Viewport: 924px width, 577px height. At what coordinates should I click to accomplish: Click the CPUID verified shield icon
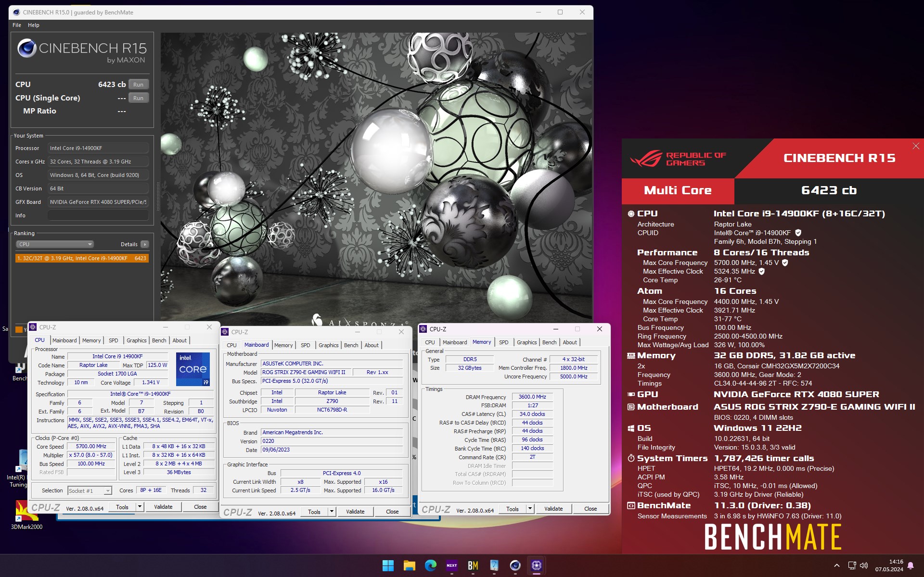click(x=798, y=233)
